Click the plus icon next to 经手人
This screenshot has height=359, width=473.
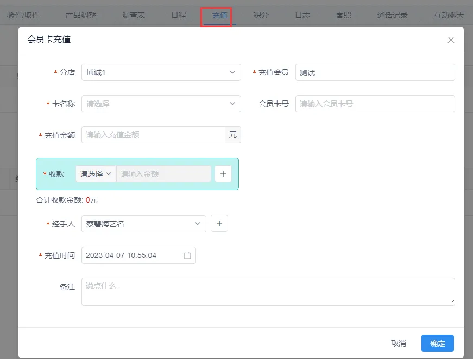point(219,224)
